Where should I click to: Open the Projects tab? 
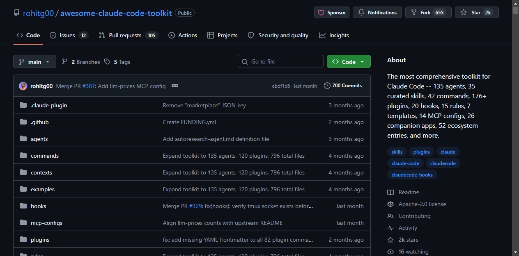[x=223, y=35]
